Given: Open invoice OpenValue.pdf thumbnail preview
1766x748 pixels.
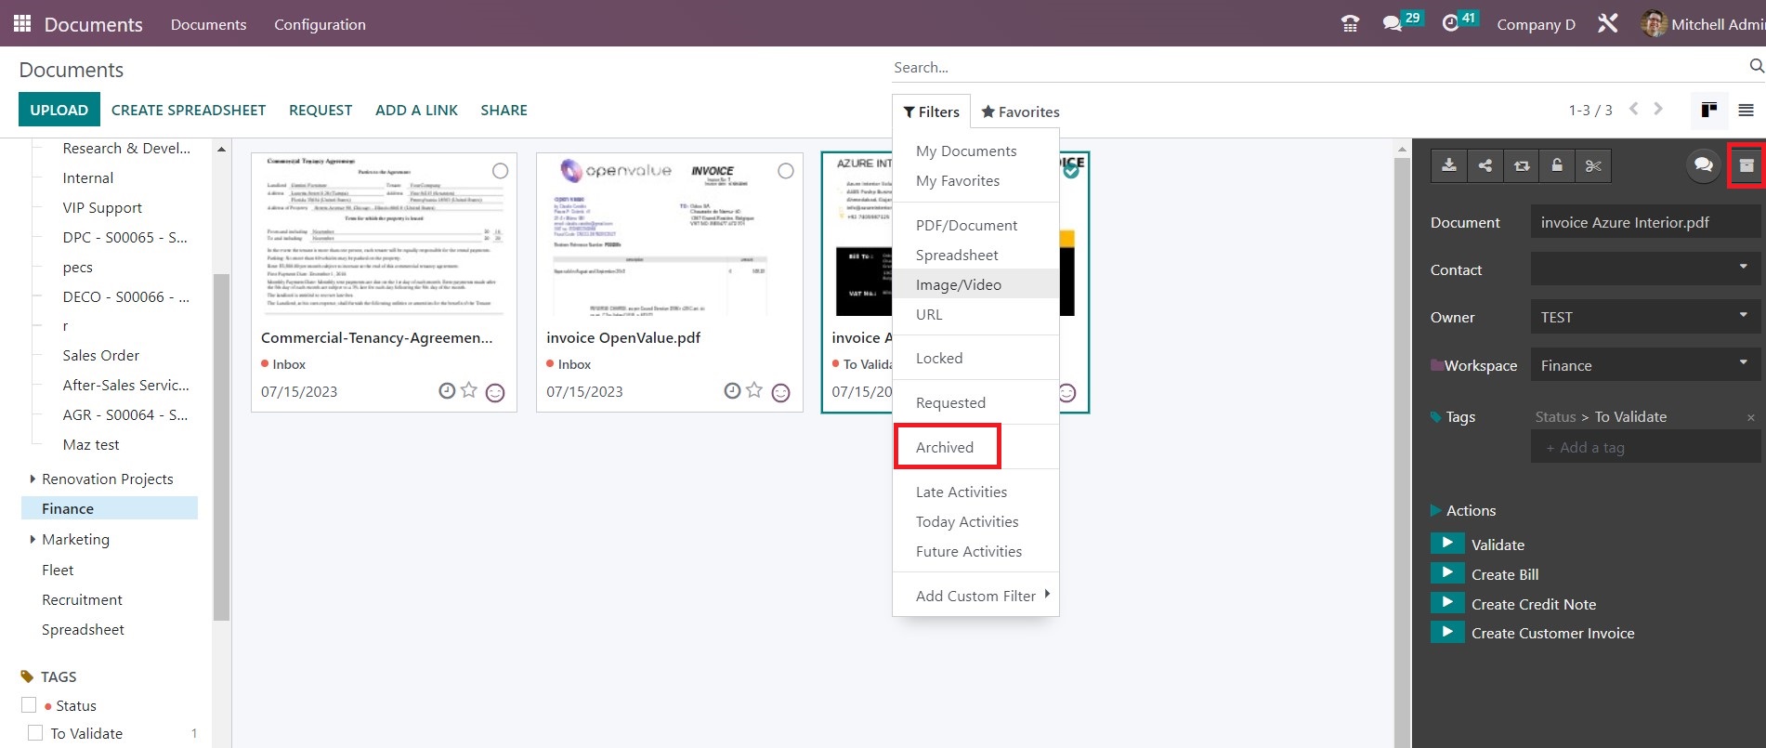Looking at the screenshot, I should pyautogui.click(x=669, y=237).
